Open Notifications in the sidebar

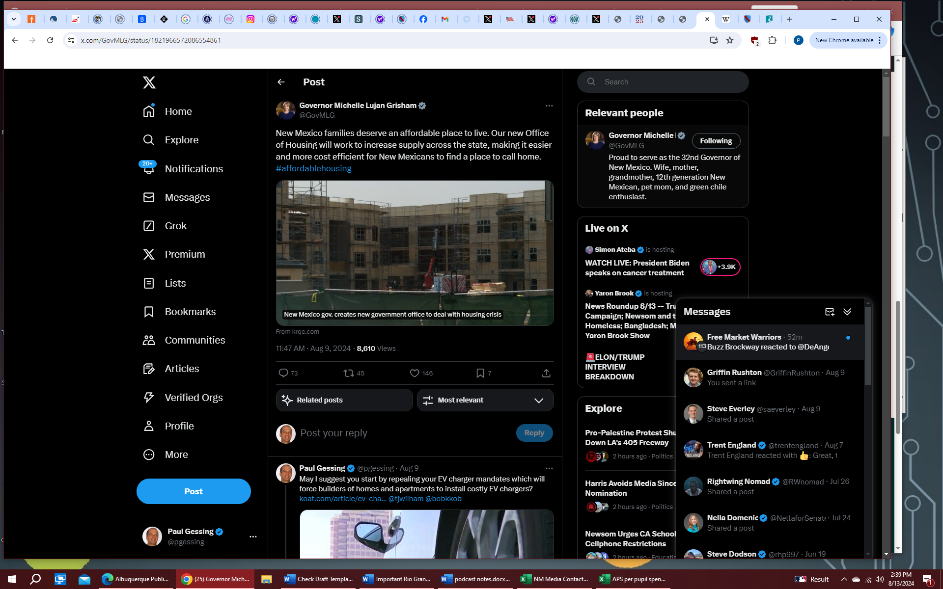[x=193, y=169]
